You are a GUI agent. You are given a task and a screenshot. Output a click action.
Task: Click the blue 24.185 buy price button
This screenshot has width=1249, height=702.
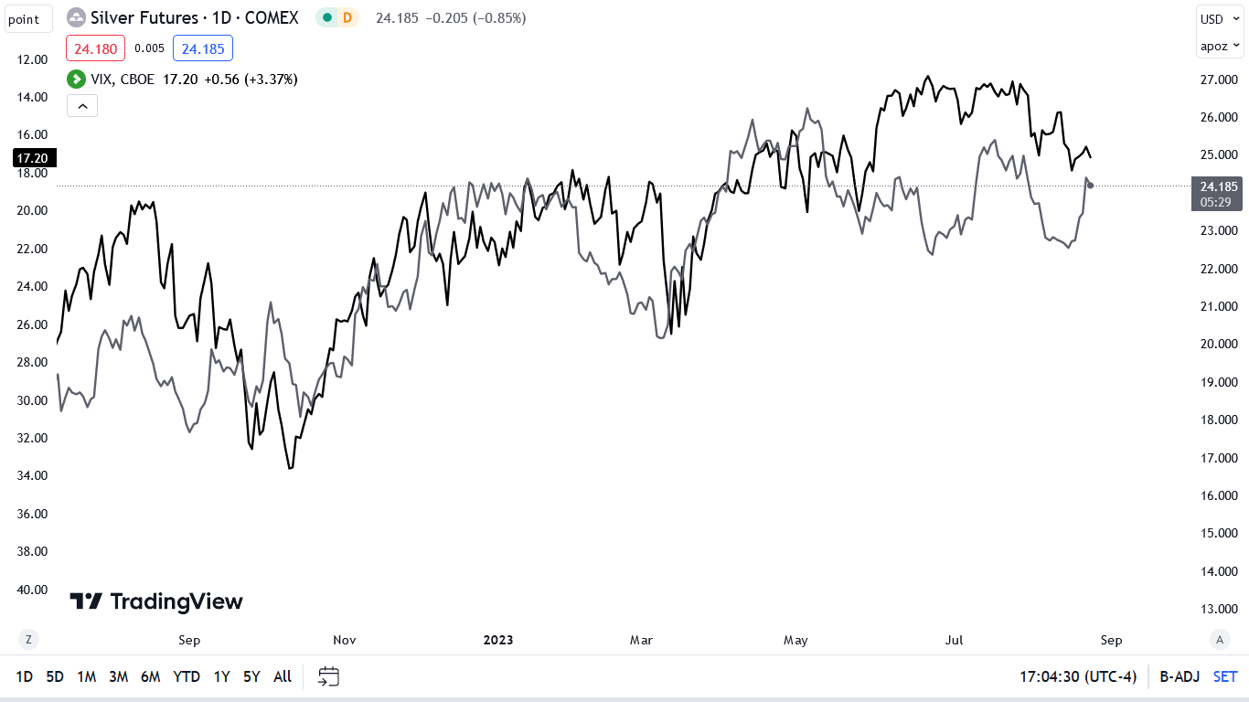[x=203, y=48]
